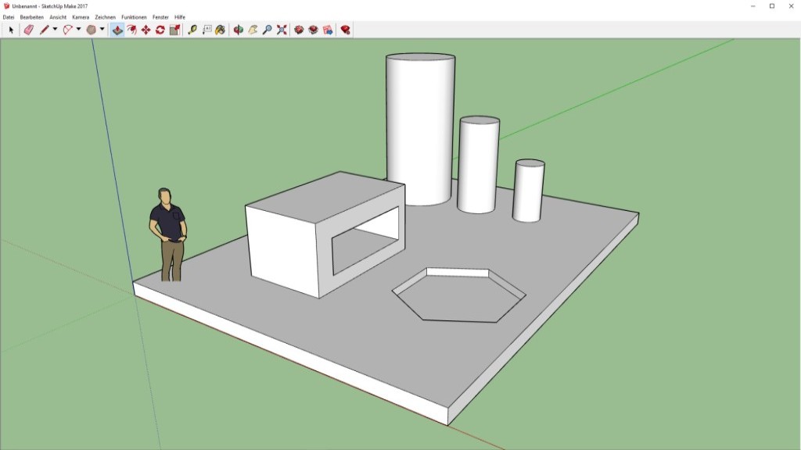Select the Rotate tool
Image resolution: width=801 pixels, height=450 pixels.
point(160,29)
